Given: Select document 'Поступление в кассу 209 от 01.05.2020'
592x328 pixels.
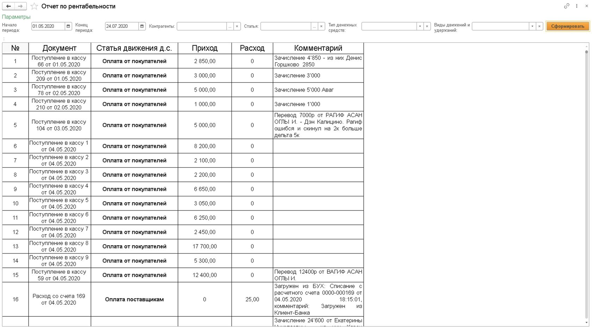Looking at the screenshot, I should [x=60, y=75].
